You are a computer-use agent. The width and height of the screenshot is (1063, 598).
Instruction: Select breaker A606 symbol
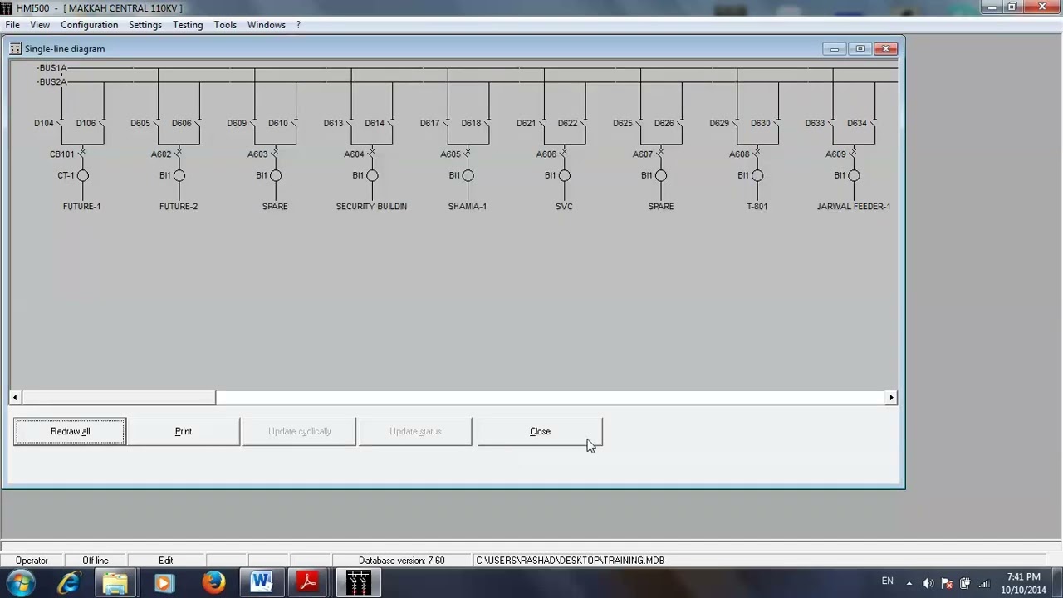pyautogui.click(x=564, y=154)
